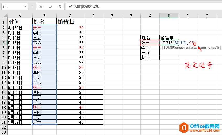Image resolution: width=222 pixels, height=135 pixels.
Task: Click inside the formula bar text
Action: (x=84, y=7)
